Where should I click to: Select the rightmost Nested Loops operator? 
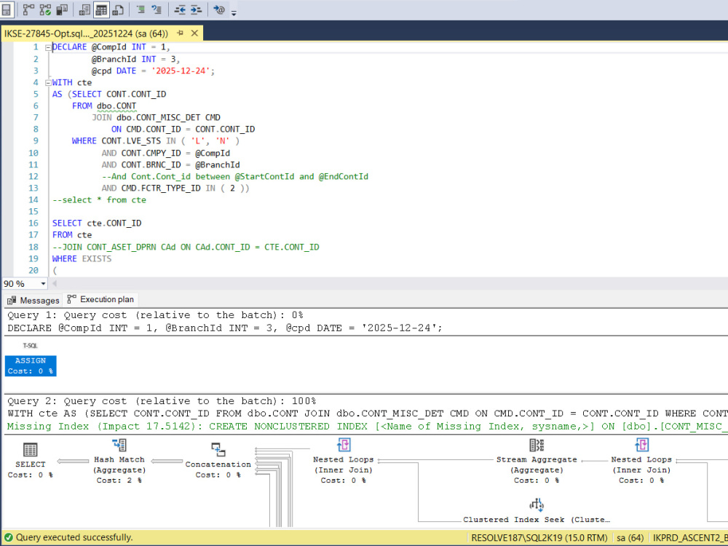pos(641,459)
